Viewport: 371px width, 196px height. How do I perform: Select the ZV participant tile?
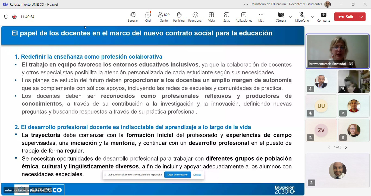[x=321, y=130]
